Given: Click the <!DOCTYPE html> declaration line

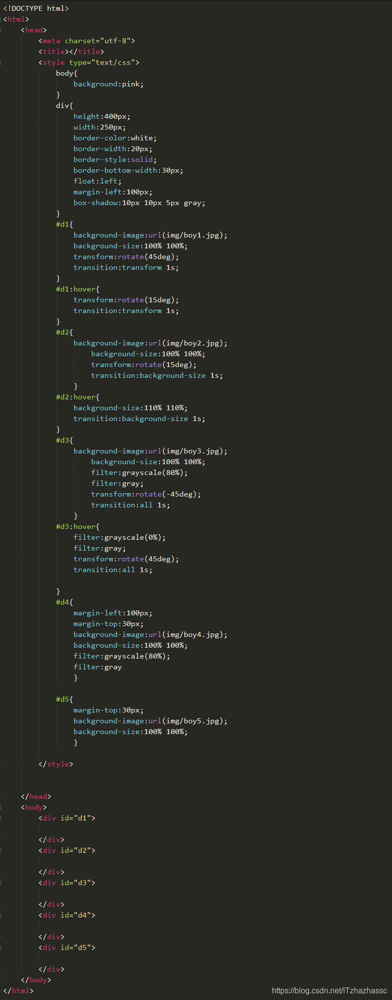Looking at the screenshot, I should [x=36, y=8].
